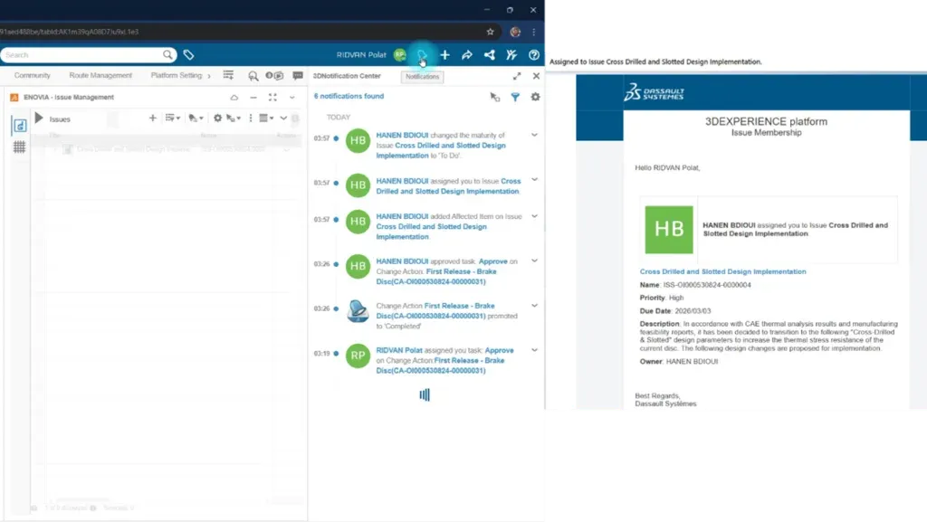The image size is (927, 522).
Task: Open the Help question mark icon
Action: (x=534, y=55)
